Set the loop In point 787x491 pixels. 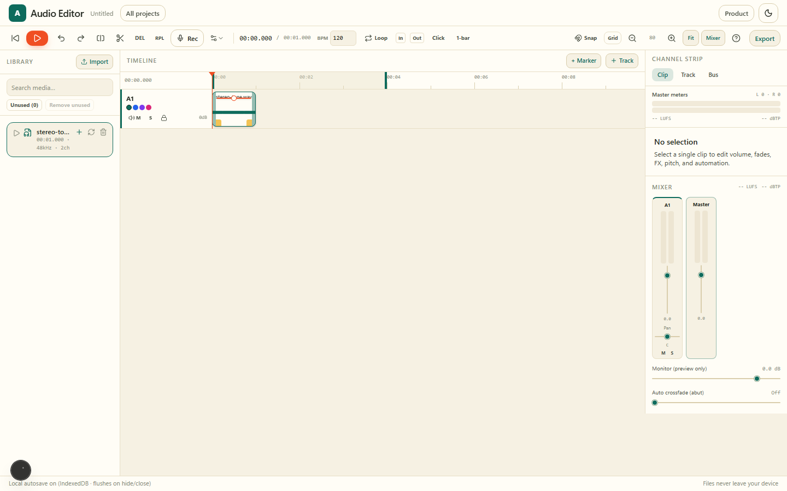401,38
